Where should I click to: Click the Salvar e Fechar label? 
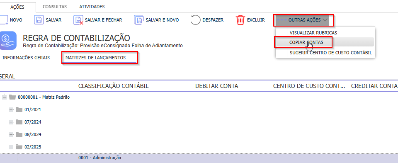point(104,20)
